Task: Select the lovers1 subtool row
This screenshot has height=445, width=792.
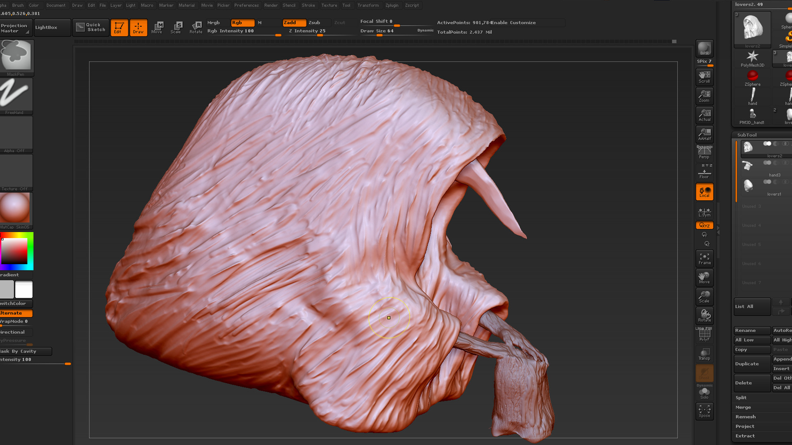Action: (766, 187)
